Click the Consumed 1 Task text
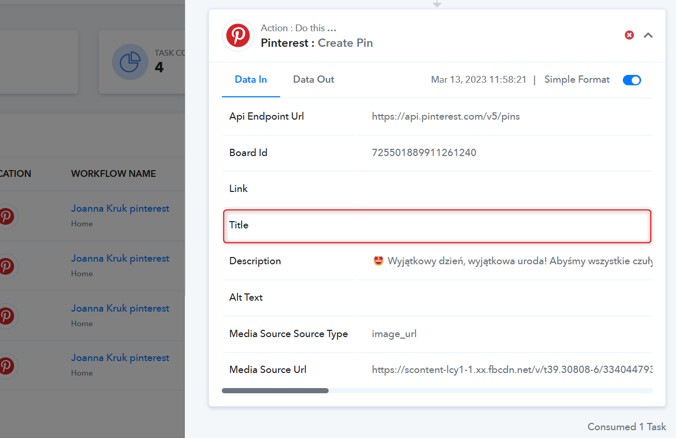 (627, 427)
